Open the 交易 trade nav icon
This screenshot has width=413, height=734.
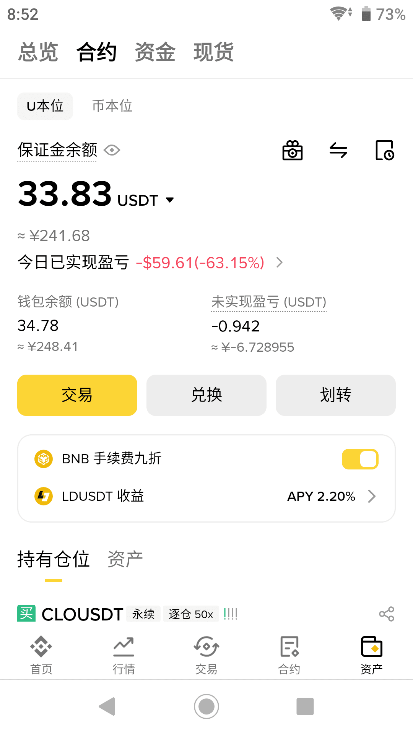pos(206,654)
